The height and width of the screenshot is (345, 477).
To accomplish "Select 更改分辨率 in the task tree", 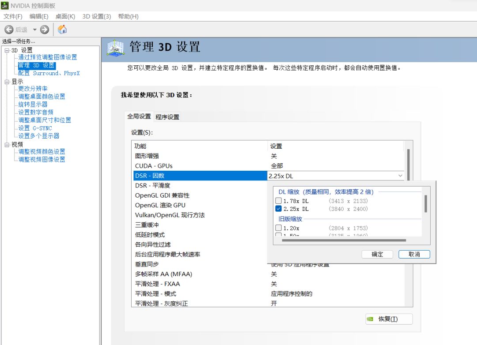I will 33,89.
